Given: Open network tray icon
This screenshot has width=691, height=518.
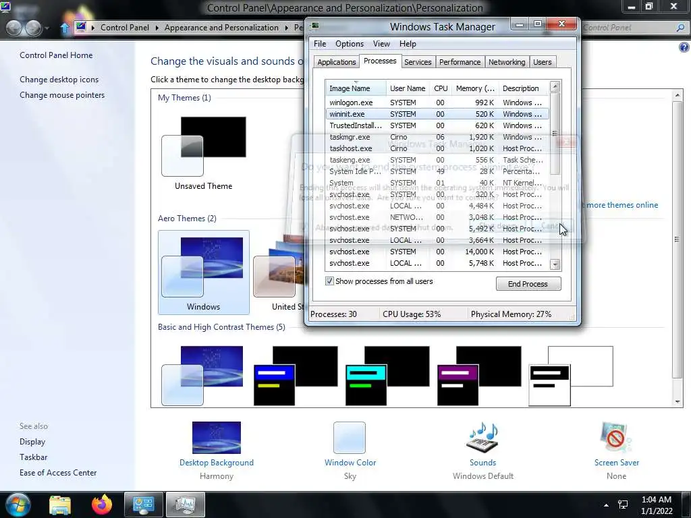Looking at the screenshot, I should (623, 505).
